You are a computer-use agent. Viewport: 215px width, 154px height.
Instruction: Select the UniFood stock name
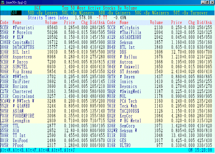click(20, 141)
